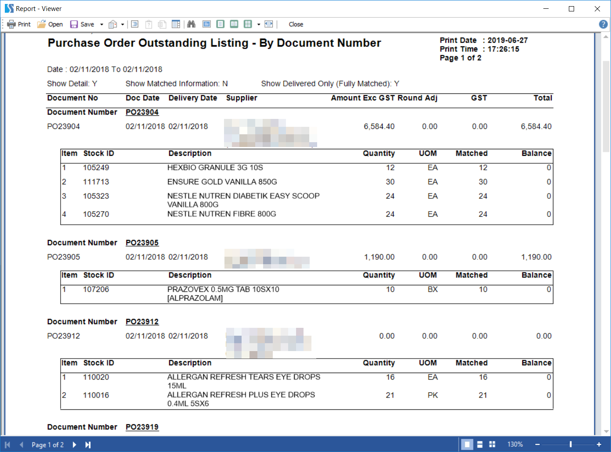Click the clipboard question mark icon

click(149, 24)
